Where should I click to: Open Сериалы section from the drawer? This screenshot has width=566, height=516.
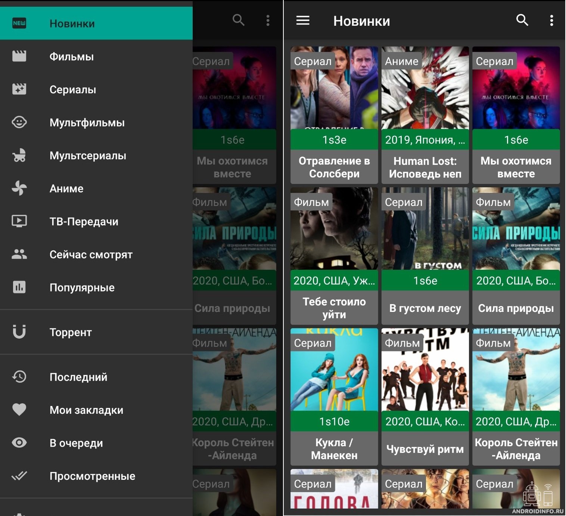73,90
